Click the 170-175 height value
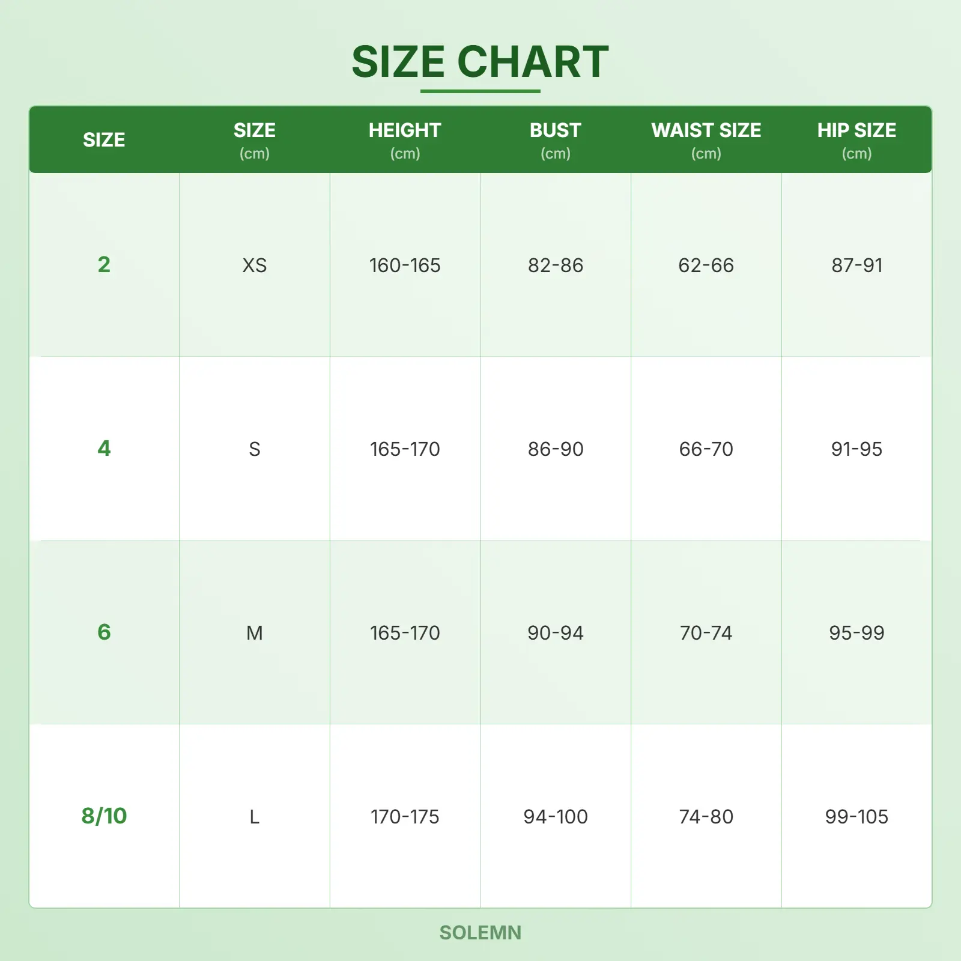The image size is (961, 961). tap(405, 817)
